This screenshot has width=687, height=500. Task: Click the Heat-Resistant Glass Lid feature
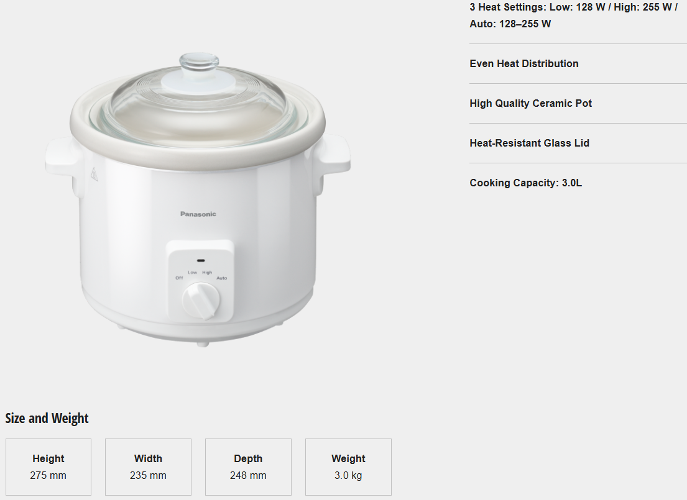point(529,143)
